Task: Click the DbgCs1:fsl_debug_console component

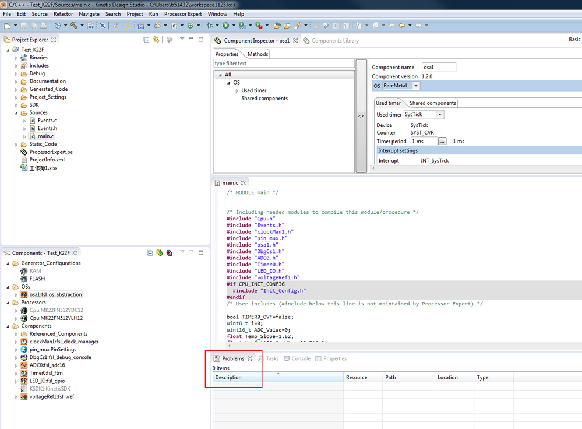Action: tap(60, 357)
